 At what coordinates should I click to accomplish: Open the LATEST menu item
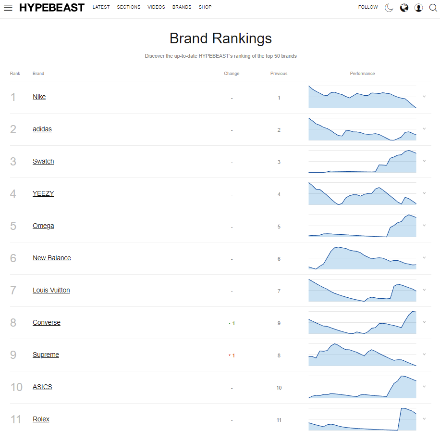101,7
